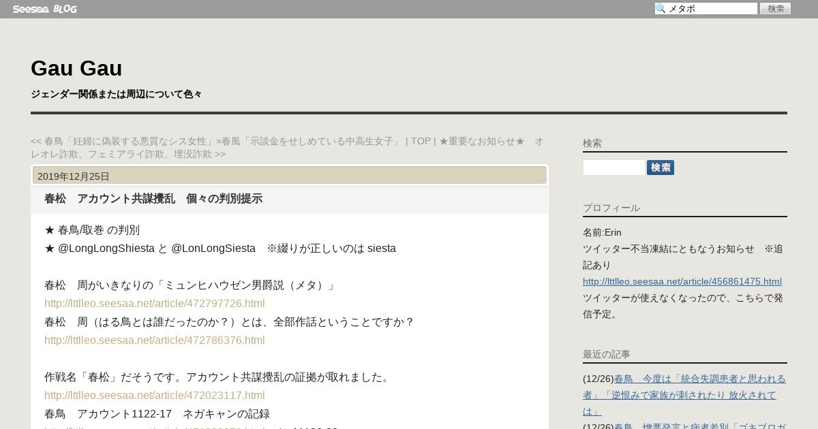
Task: Click the magnifier icon in the top search box
Action: (x=661, y=9)
